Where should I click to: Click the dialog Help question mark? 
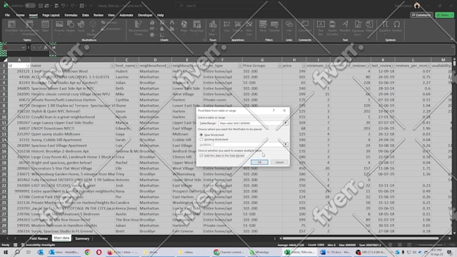[274, 111]
